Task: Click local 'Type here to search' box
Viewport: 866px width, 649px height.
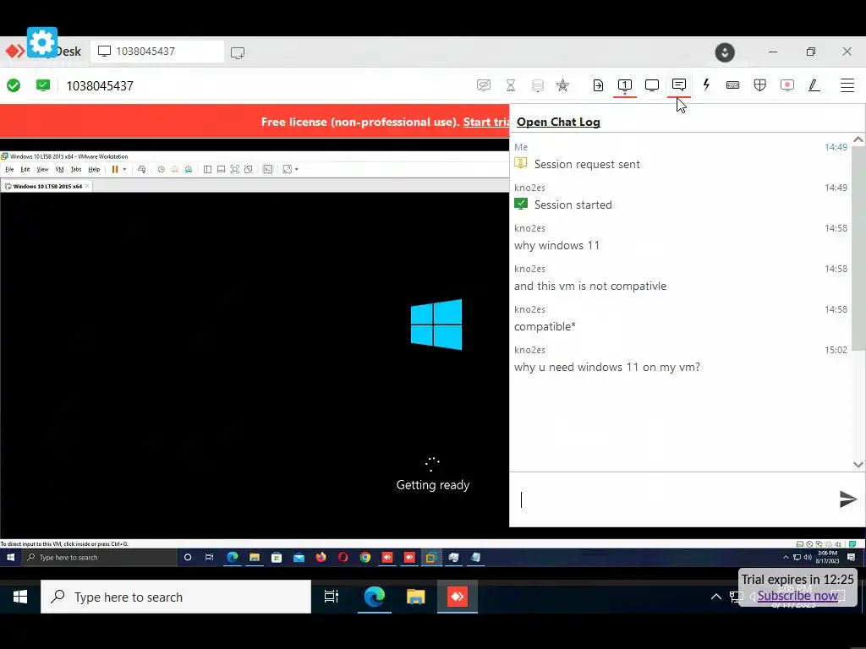Action: [176, 597]
